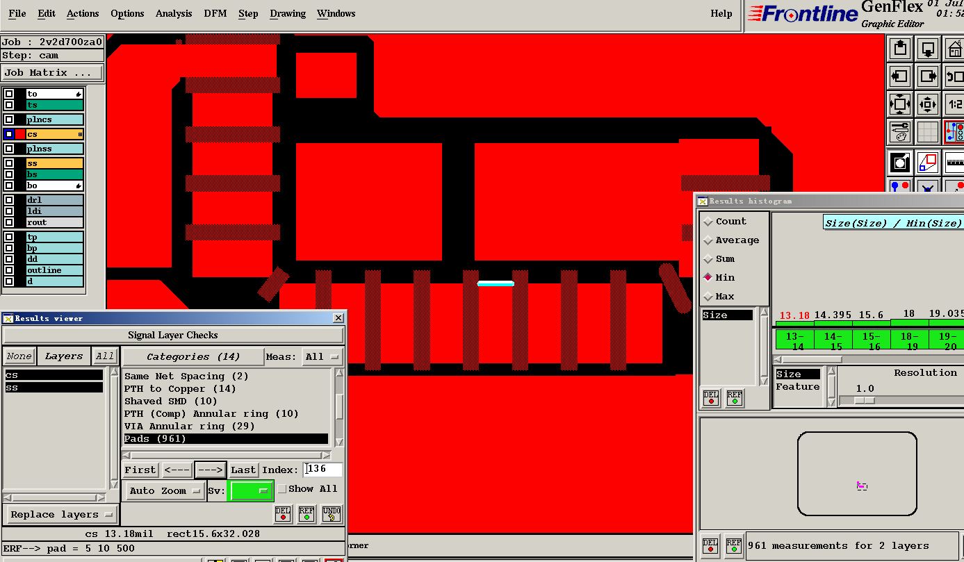Select the feature selection (circle with arrow) icon

(900, 163)
